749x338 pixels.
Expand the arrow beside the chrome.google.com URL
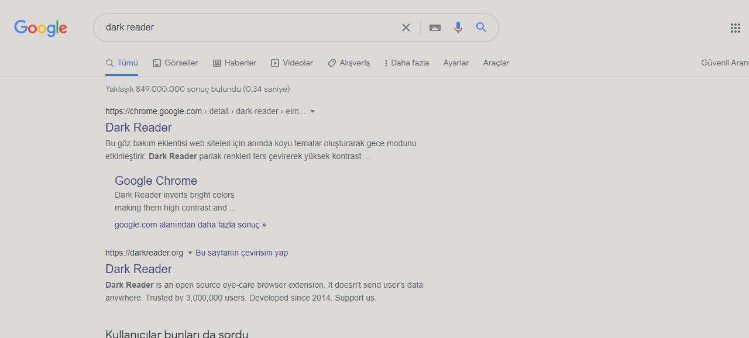click(312, 112)
